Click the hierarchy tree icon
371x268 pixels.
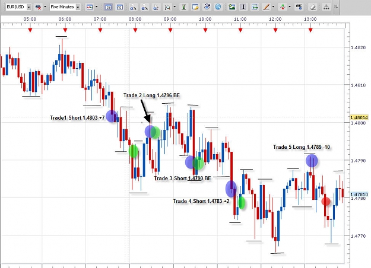(326, 7)
